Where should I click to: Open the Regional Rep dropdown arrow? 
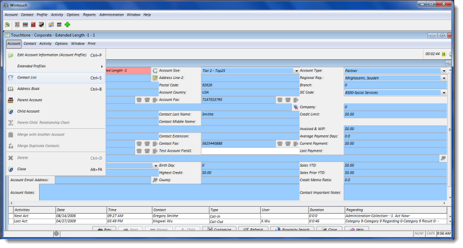pyautogui.click(x=444, y=78)
